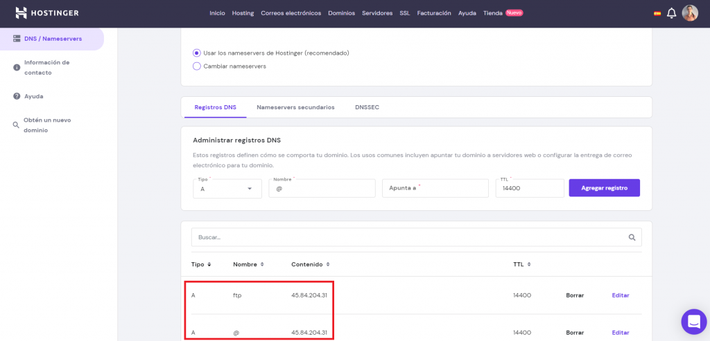
Task: Click the Información de contacto info icon
Action: (x=17, y=67)
